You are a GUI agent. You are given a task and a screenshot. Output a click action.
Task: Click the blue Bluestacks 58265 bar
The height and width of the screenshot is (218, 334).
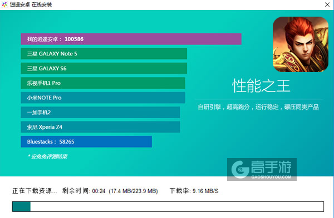point(86,141)
